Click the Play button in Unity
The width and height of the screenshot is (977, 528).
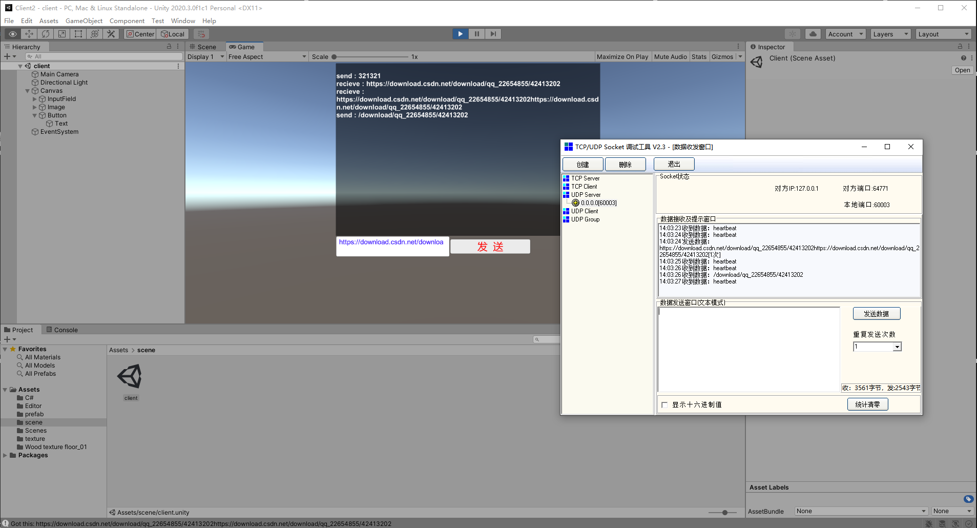460,34
